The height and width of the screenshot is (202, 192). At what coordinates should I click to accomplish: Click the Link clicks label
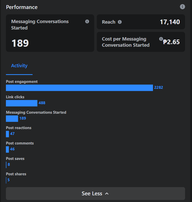click(15, 97)
